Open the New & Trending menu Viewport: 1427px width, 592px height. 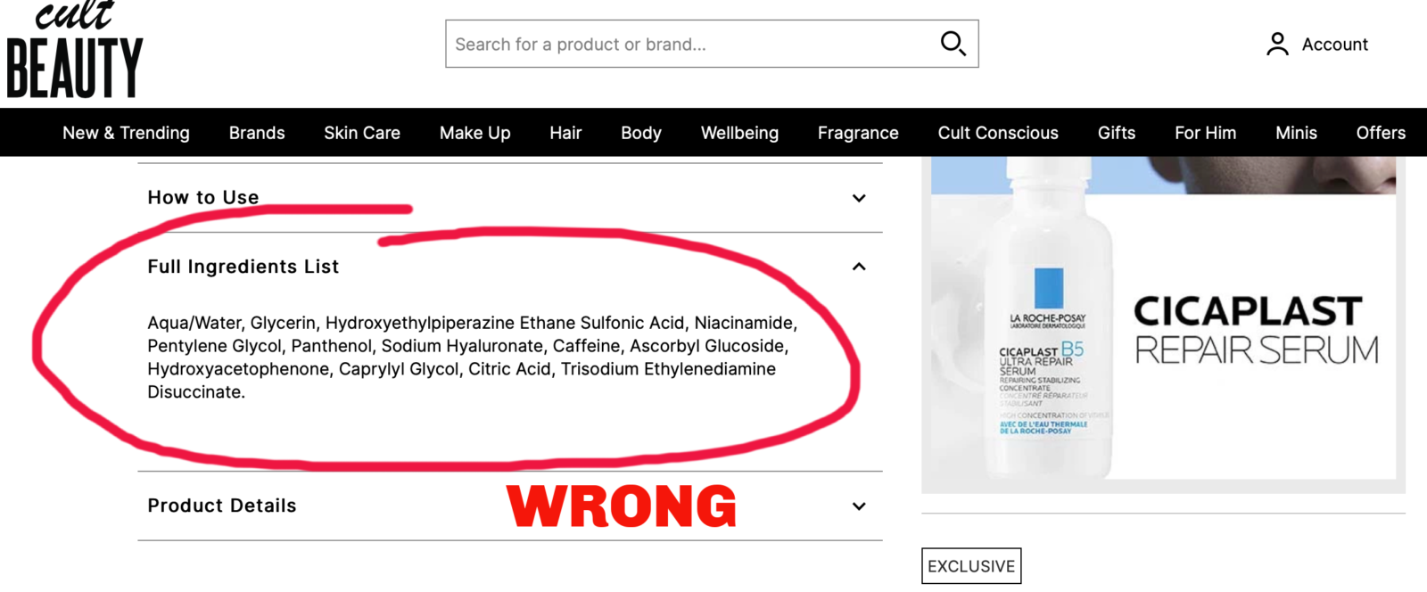[126, 133]
